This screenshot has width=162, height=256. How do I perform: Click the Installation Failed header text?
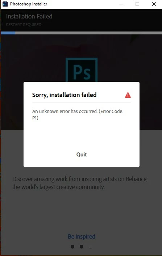[x=29, y=16]
